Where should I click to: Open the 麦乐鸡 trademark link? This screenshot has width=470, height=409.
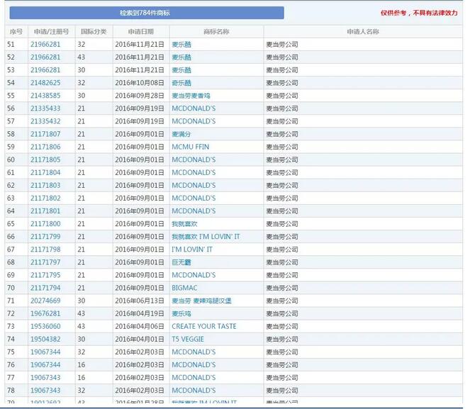[181, 314]
